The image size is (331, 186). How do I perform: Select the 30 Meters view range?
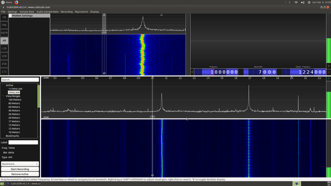pos(14,114)
